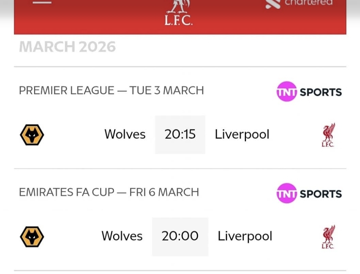Select the SPORTS wordmark on the 6 March fixture
The height and width of the screenshot is (274, 360).
[x=321, y=194]
